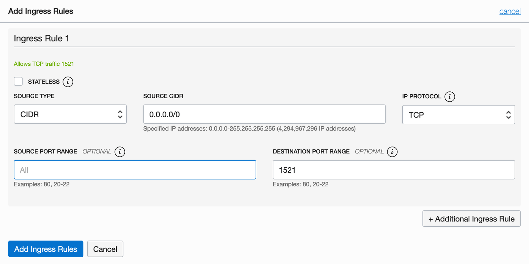This screenshot has width=529, height=264.
Task: Click the IP Protocol info icon
Action: point(449,97)
